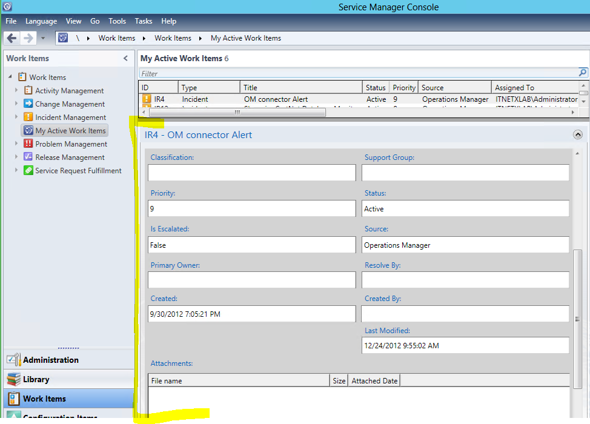Open the Administration workspace

click(x=51, y=360)
